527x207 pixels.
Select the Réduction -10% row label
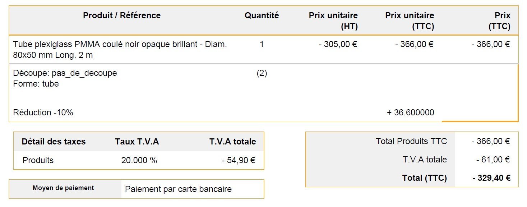(x=43, y=112)
